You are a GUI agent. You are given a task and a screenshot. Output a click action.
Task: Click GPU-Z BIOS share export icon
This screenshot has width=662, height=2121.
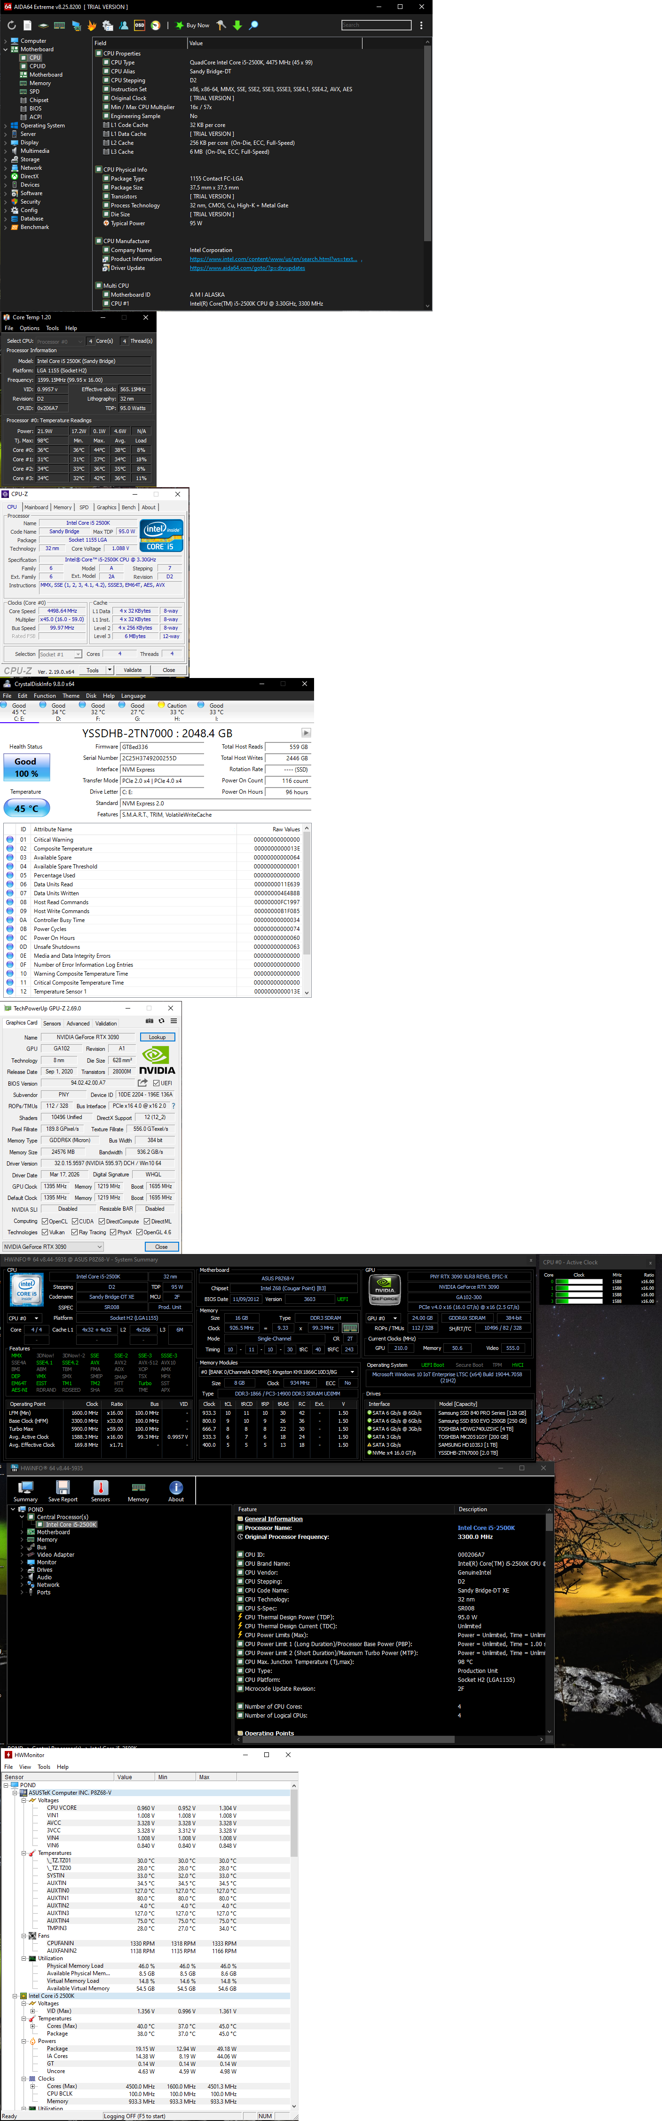[142, 1083]
